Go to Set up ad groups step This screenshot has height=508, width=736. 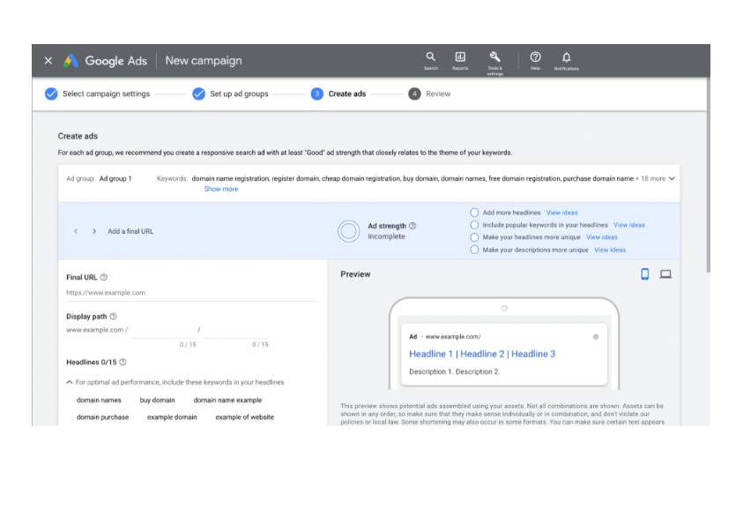pos(230,93)
